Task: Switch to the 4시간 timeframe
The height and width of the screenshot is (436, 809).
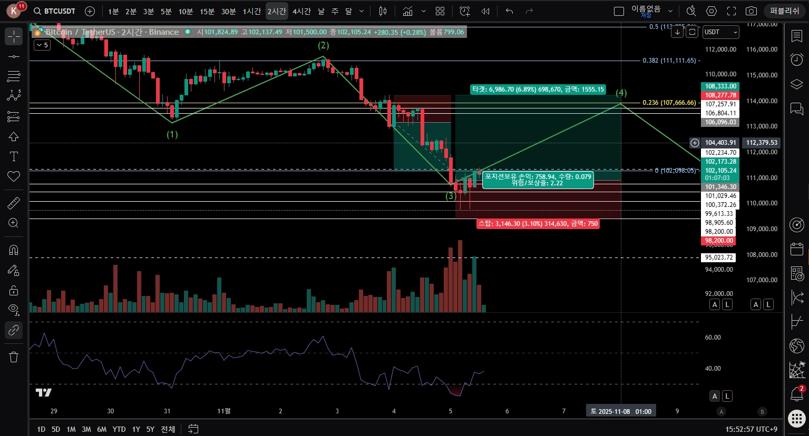Action: (x=301, y=11)
